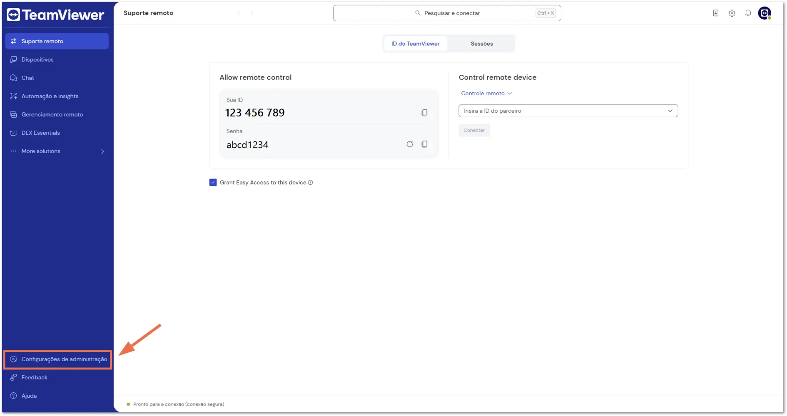Open Automação e insights section

57,96
